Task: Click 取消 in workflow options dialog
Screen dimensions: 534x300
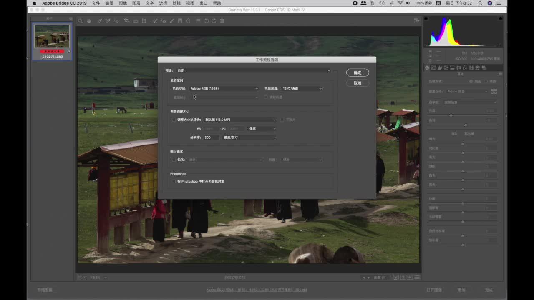Action: (358, 83)
